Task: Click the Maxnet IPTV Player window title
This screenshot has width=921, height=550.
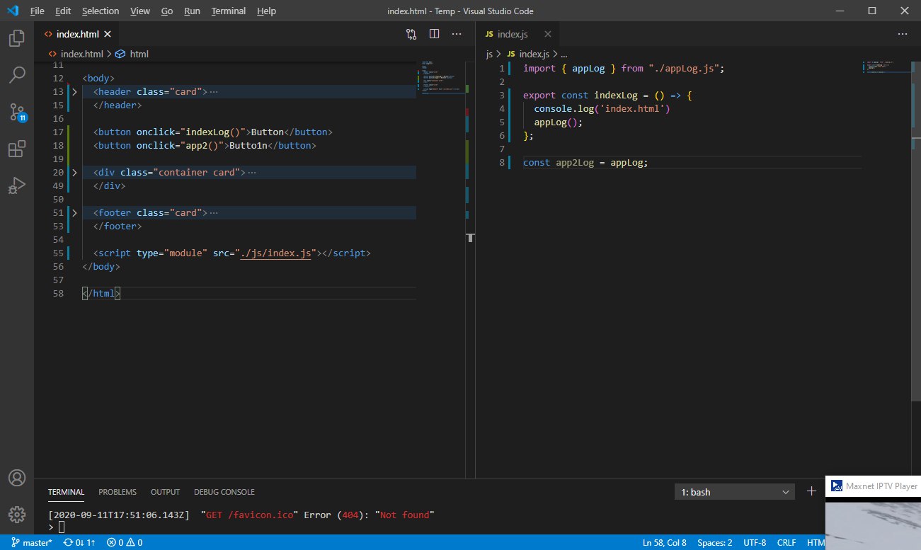Action: [881, 486]
